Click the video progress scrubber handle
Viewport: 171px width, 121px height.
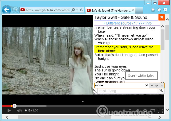tap(14, 106)
